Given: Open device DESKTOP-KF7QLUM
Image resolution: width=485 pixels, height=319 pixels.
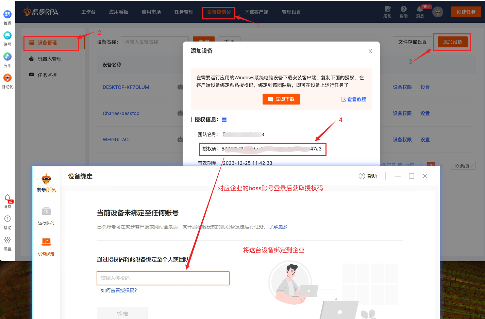Looking at the screenshot, I should pyautogui.click(x=126, y=87).
